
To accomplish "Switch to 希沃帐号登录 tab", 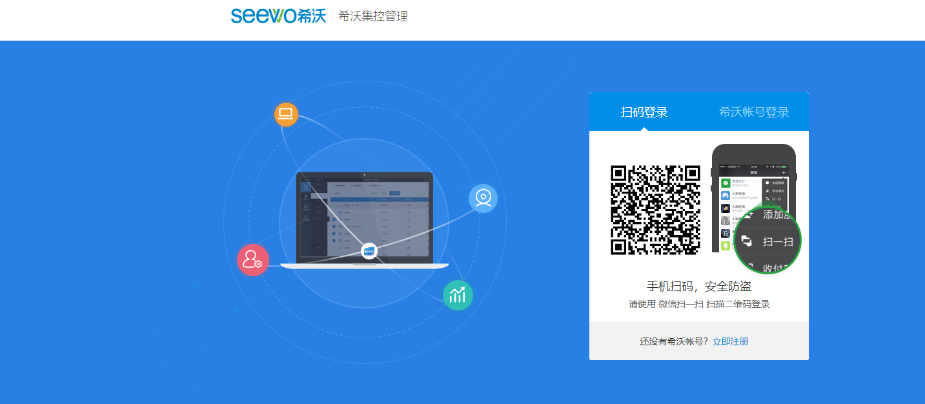I will point(754,112).
